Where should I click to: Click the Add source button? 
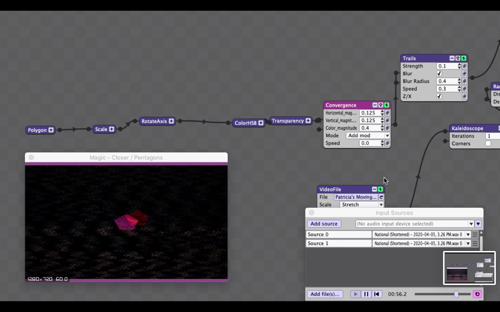coord(324,224)
